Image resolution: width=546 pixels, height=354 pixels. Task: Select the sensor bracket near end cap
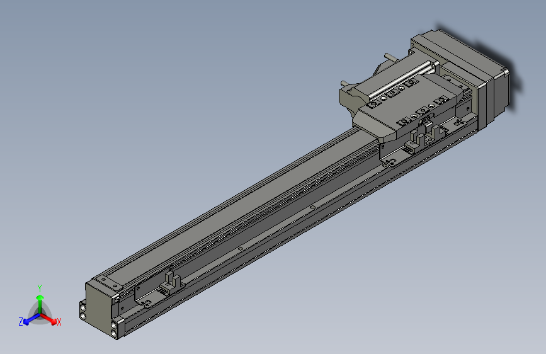[x=159, y=288]
